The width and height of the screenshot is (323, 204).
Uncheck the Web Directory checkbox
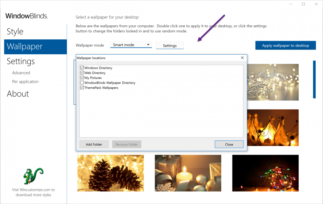point(82,73)
